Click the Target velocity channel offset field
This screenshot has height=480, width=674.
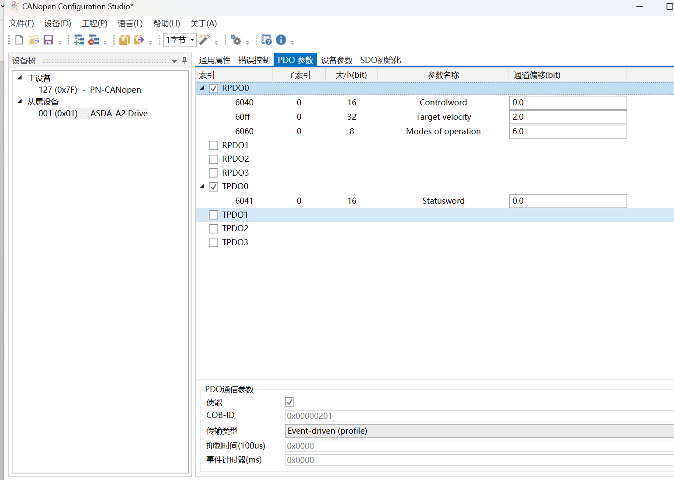568,117
